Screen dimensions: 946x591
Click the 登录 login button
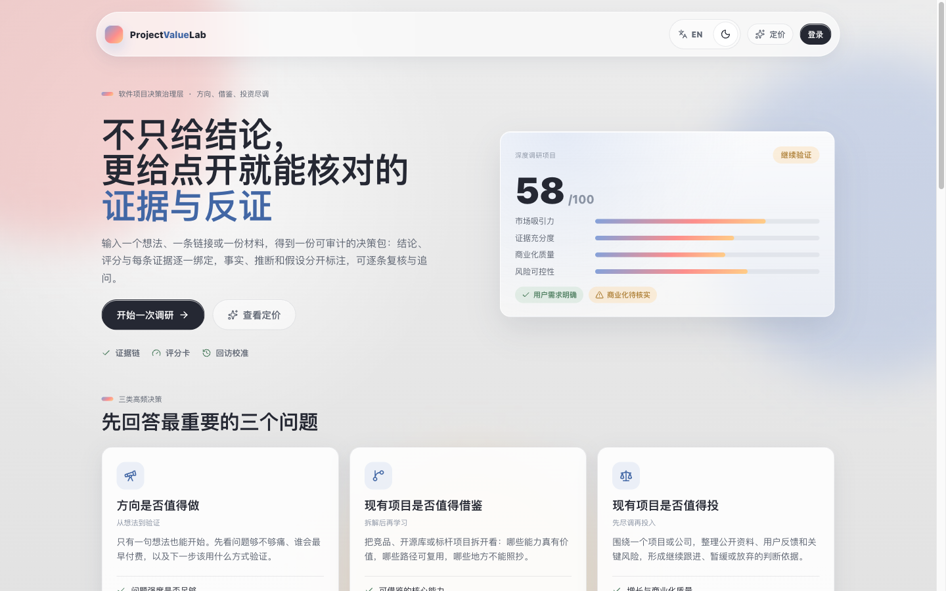click(815, 34)
